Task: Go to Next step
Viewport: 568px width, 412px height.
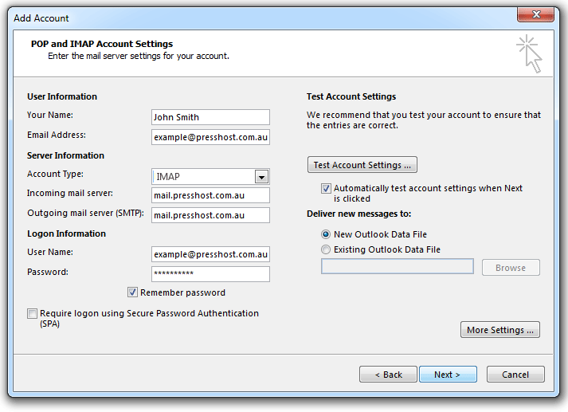Action: [x=448, y=375]
